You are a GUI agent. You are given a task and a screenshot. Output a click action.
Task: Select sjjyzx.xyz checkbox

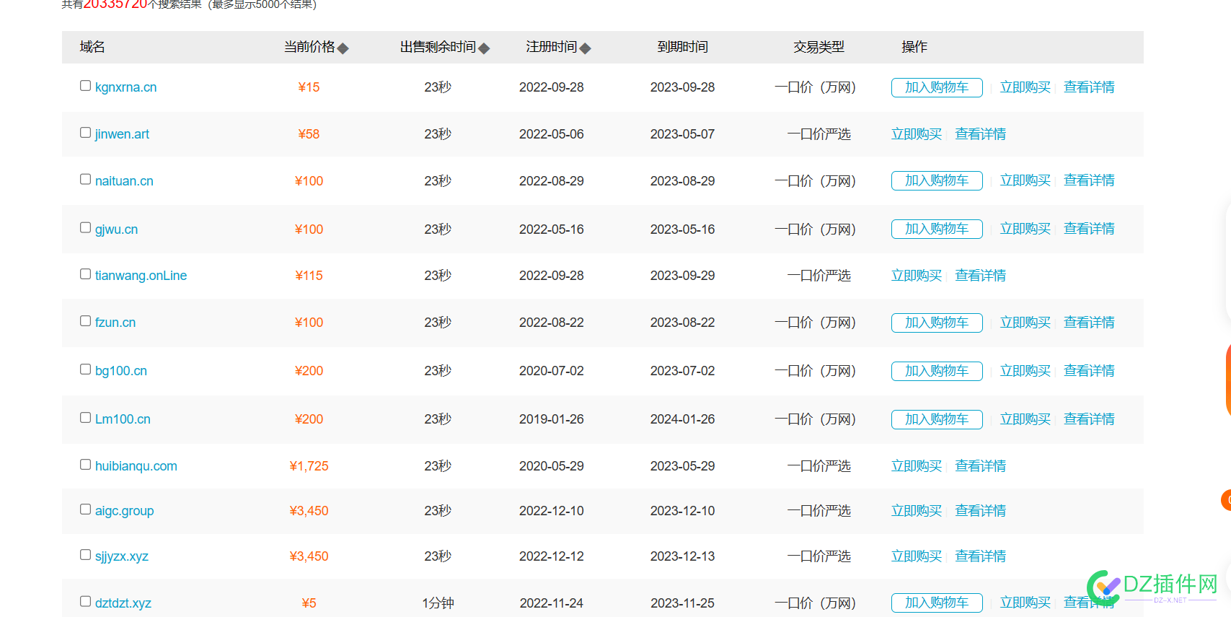click(x=85, y=555)
